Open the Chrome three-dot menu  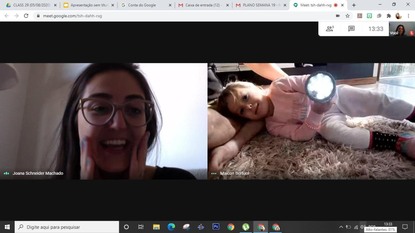[408, 16]
